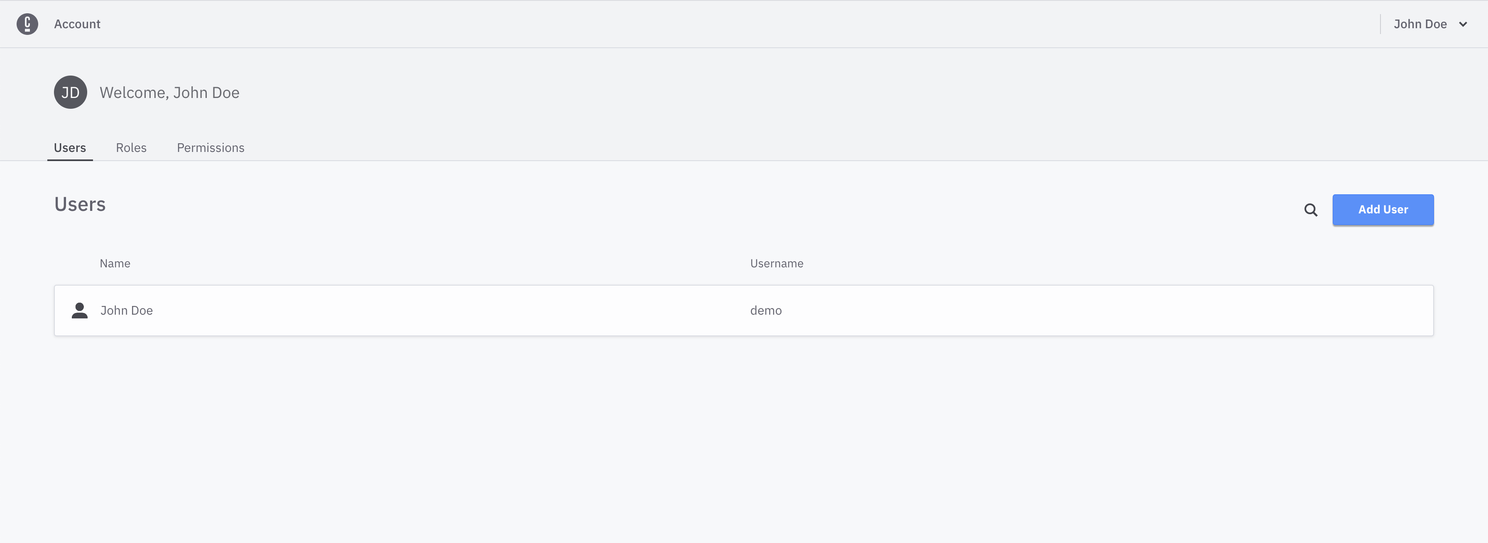Click the Welcome, John Doe greeting text
The height and width of the screenshot is (543, 1488).
tap(169, 92)
